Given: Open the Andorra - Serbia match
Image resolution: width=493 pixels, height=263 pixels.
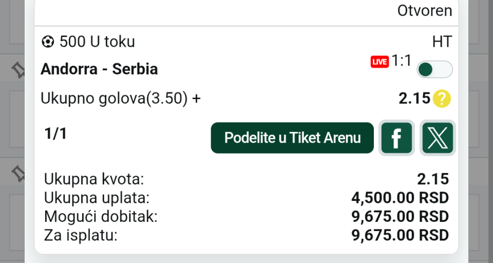Looking at the screenshot, I should [x=99, y=69].
